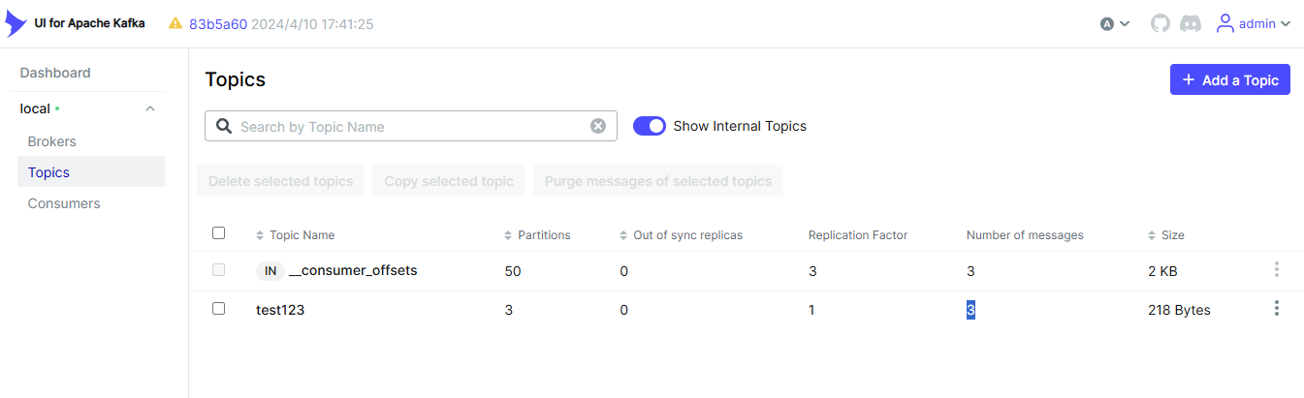This screenshot has width=1304, height=398.
Task: Go to the Brokers menu item
Action: [x=51, y=141]
